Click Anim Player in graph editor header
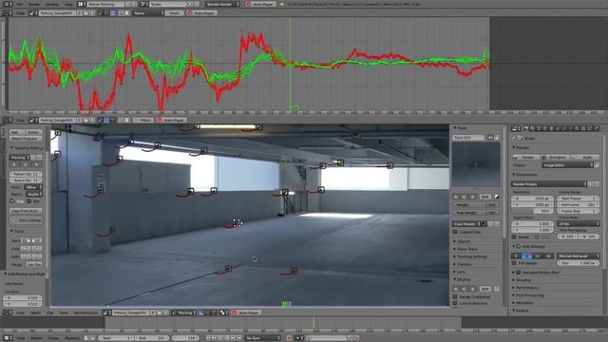The height and width of the screenshot is (342, 608). pos(201,12)
